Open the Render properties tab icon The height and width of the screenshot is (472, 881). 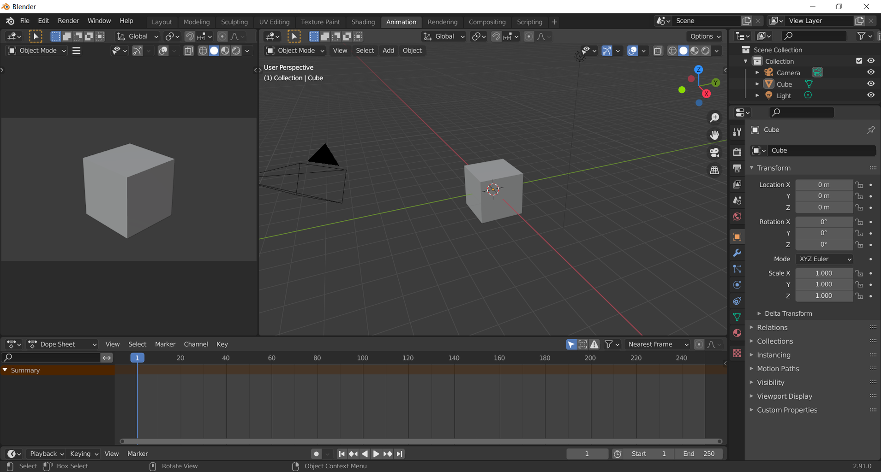click(737, 152)
